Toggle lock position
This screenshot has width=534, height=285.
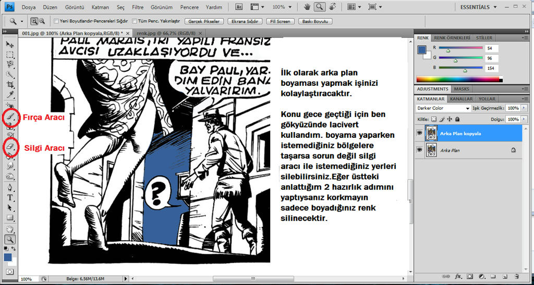click(x=450, y=119)
